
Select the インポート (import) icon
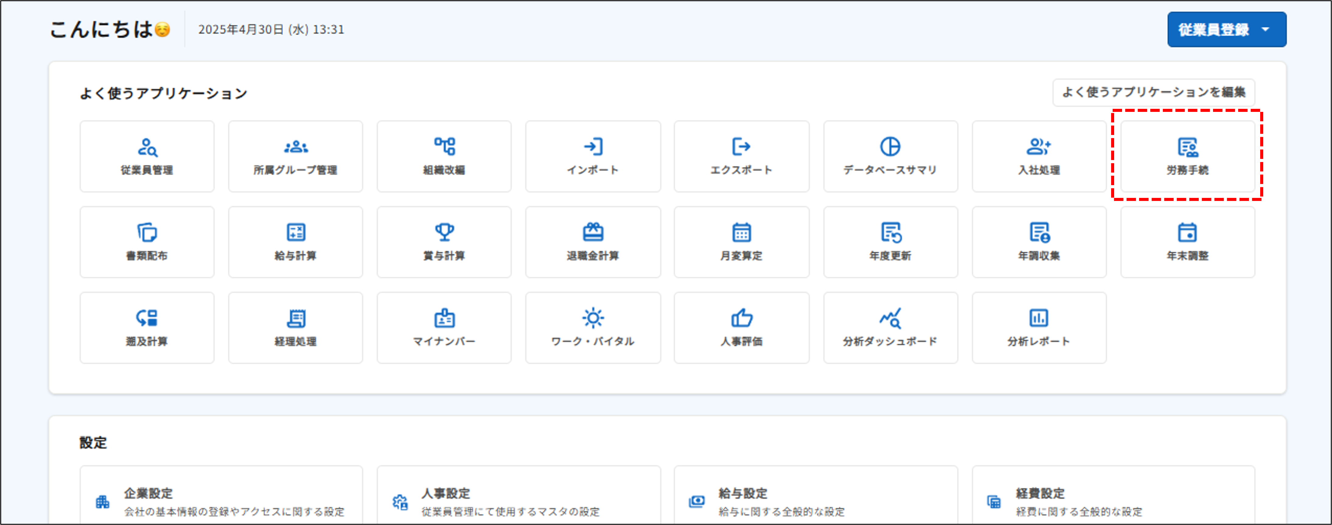[593, 156]
